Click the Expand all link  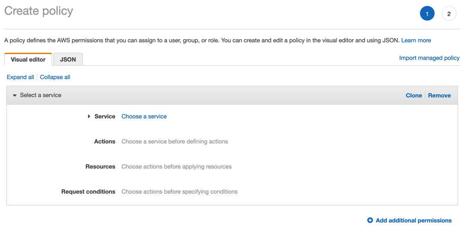pyautogui.click(x=20, y=77)
